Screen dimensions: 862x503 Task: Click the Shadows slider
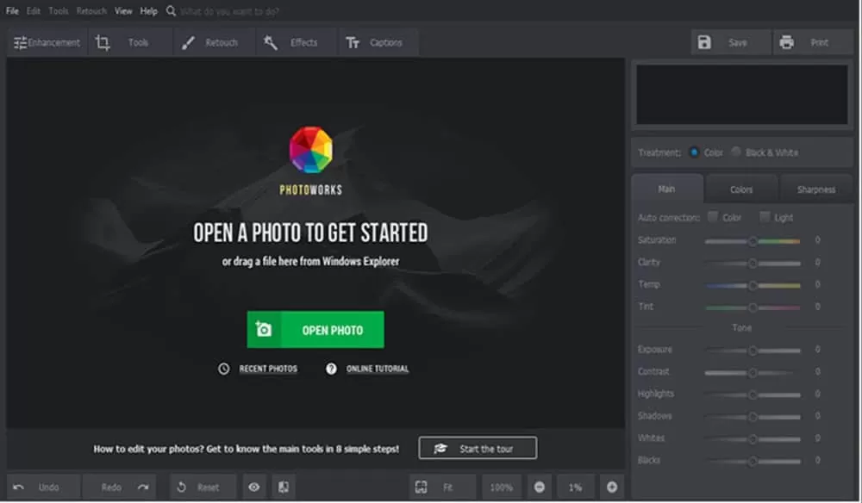(x=753, y=417)
